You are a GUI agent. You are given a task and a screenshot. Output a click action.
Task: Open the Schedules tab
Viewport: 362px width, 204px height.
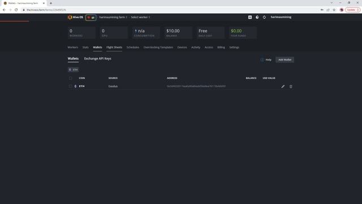coord(133,48)
